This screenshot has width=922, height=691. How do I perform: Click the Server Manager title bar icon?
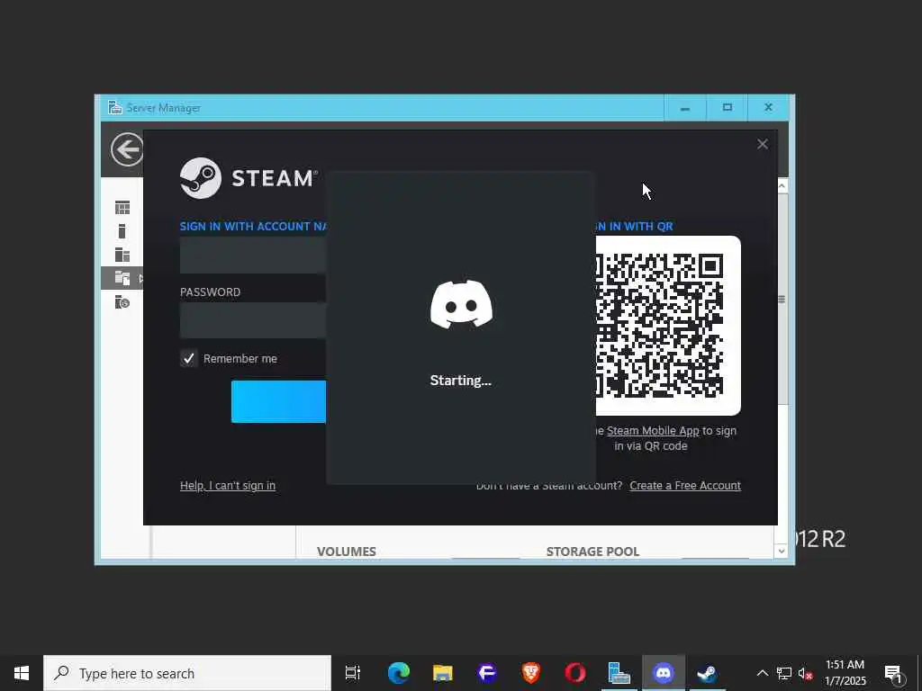(114, 108)
